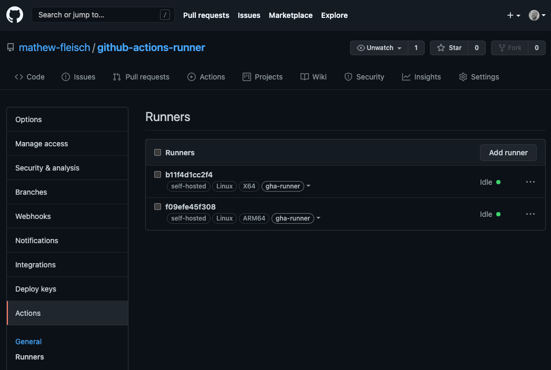
Task: Click the X64 label on b11f4d1cc2f4
Action: (249, 186)
